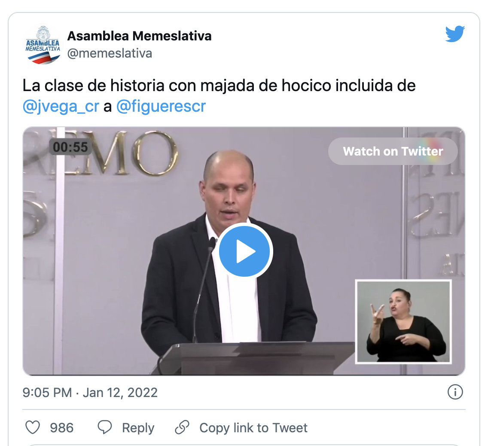500x446 pixels.
Task: Click the Twitter bird logo
Action: coord(455,34)
